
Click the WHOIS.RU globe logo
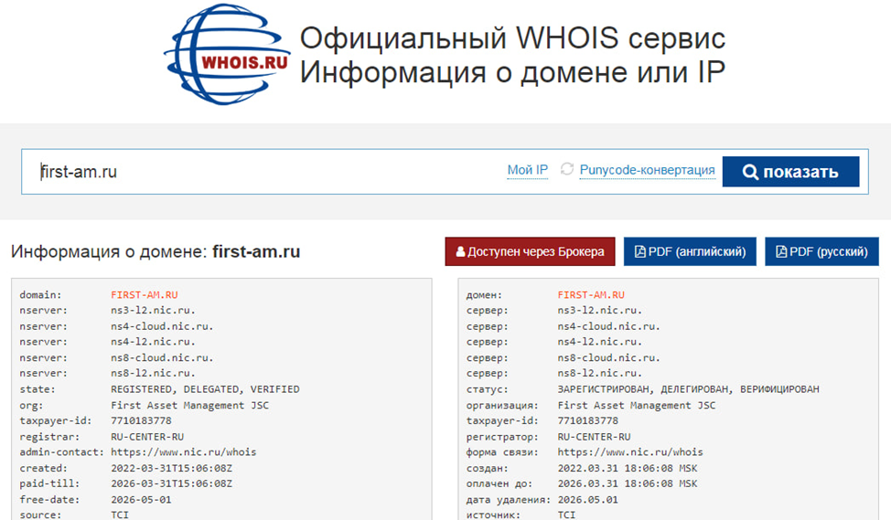point(227,55)
